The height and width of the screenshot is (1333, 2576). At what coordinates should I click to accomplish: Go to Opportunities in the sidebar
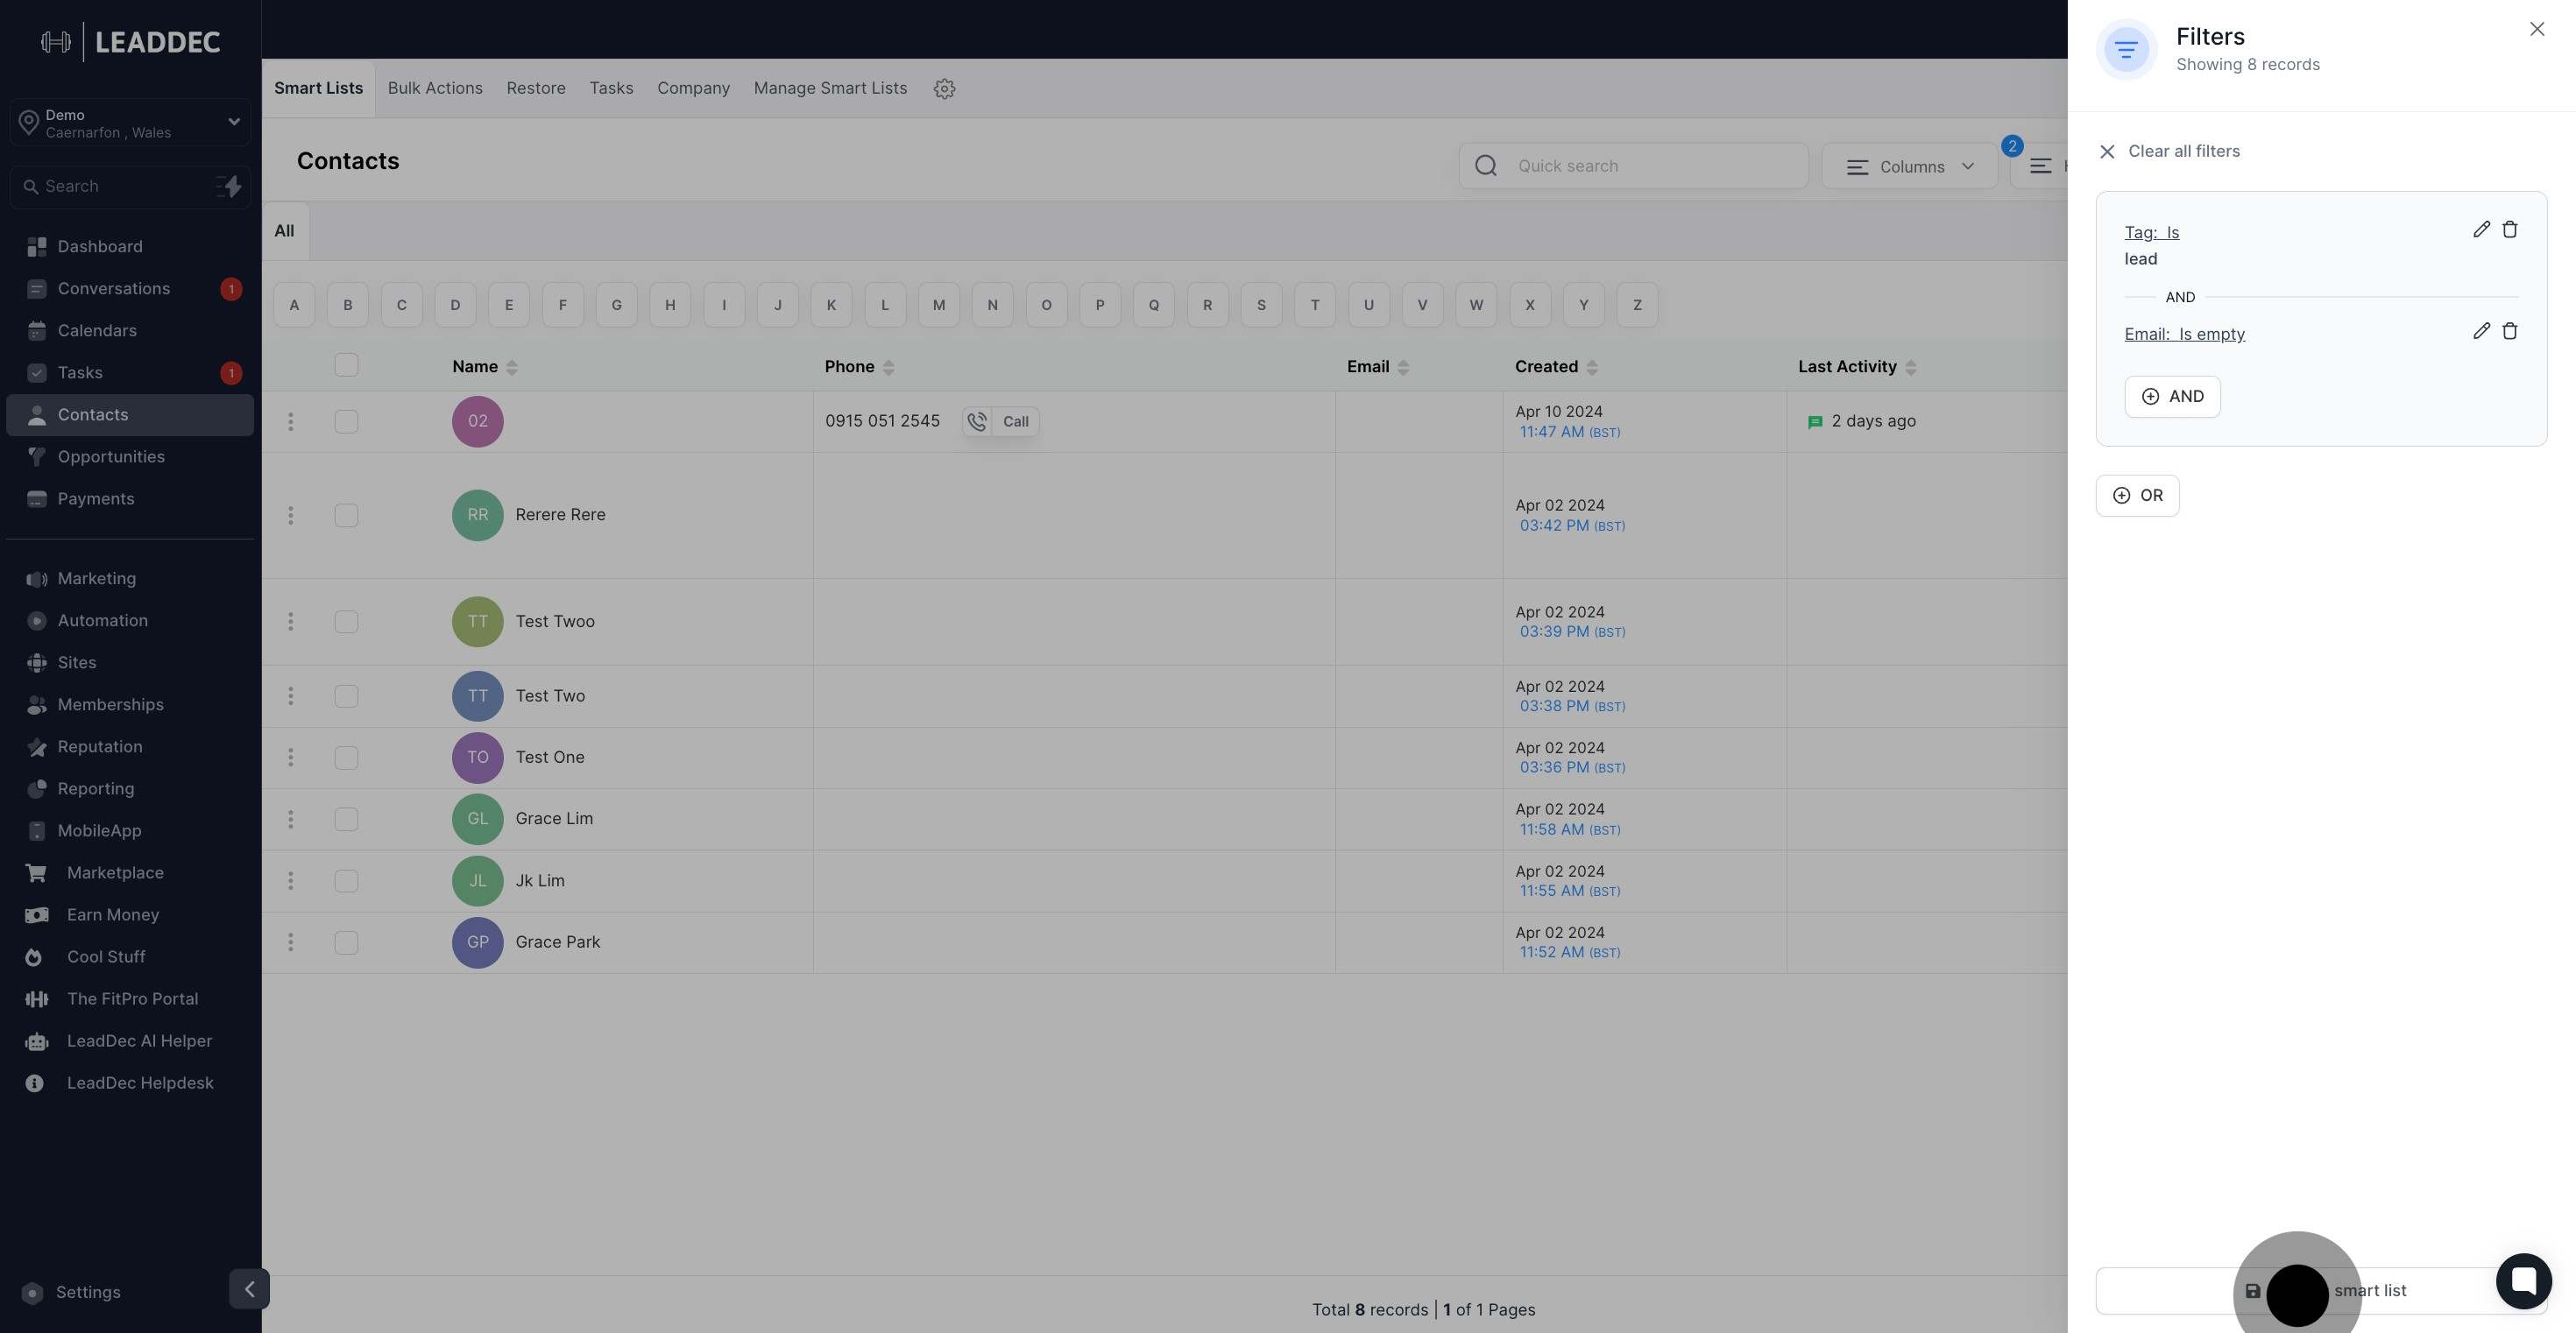[x=130, y=456]
